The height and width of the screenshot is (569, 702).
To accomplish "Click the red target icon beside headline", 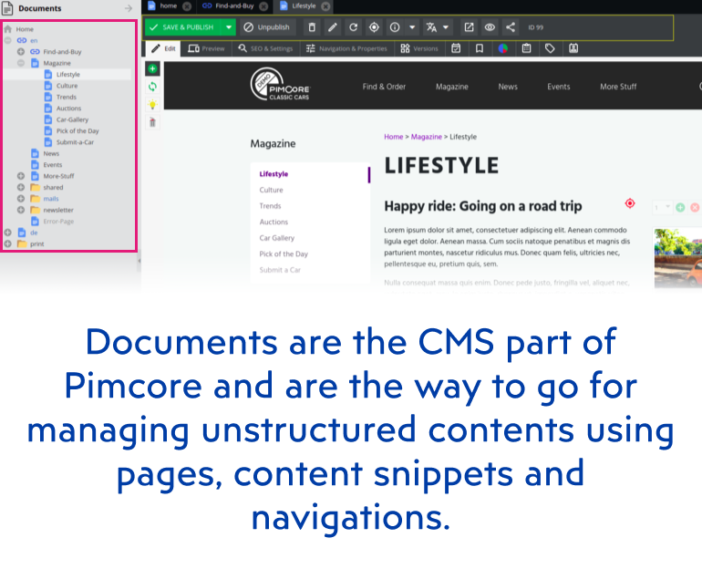I will point(630,203).
